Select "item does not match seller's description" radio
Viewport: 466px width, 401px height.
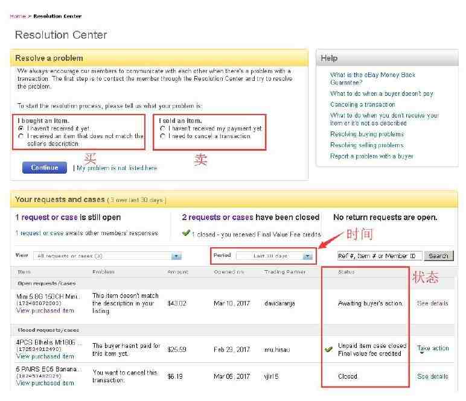click(21, 136)
